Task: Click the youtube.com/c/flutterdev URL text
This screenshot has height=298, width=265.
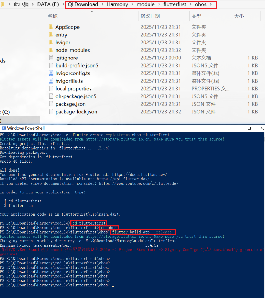Action: (x=139, y=183)
